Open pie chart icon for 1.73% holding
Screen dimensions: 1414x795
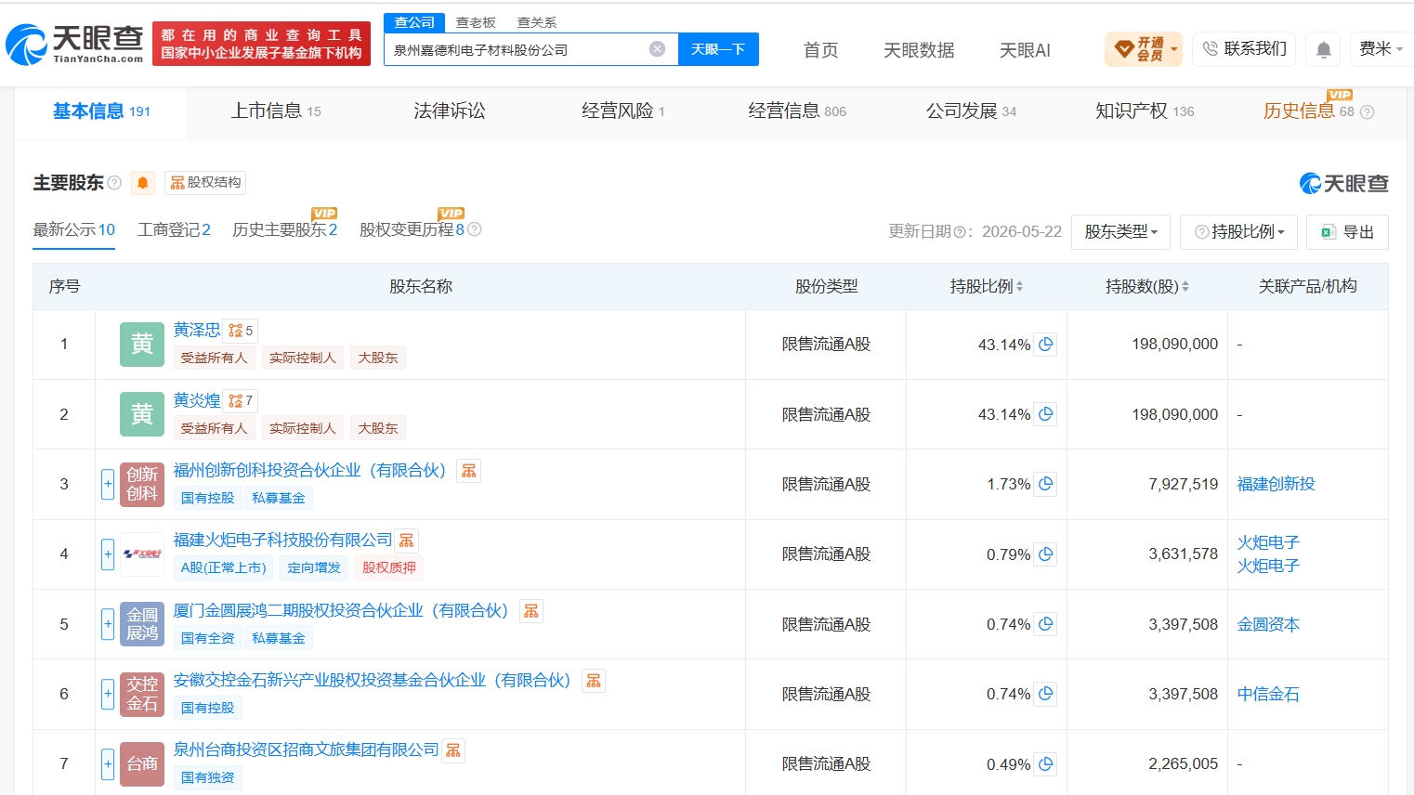1045,484
